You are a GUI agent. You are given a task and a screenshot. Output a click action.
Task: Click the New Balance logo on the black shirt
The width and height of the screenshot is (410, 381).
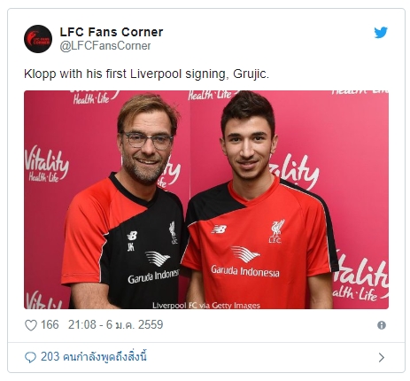click(x=132, y=236)
